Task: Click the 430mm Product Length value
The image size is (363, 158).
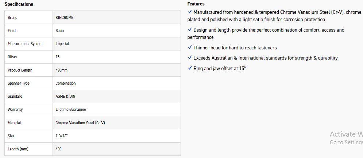Action: [x=61, y=70]
